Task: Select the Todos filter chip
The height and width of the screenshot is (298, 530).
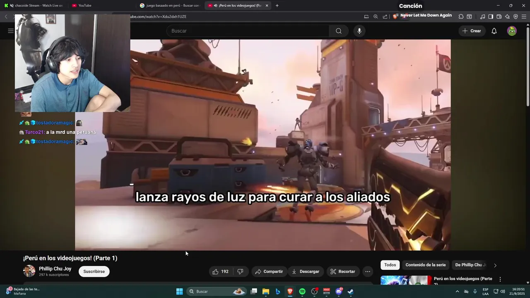Action: point(390,265)
